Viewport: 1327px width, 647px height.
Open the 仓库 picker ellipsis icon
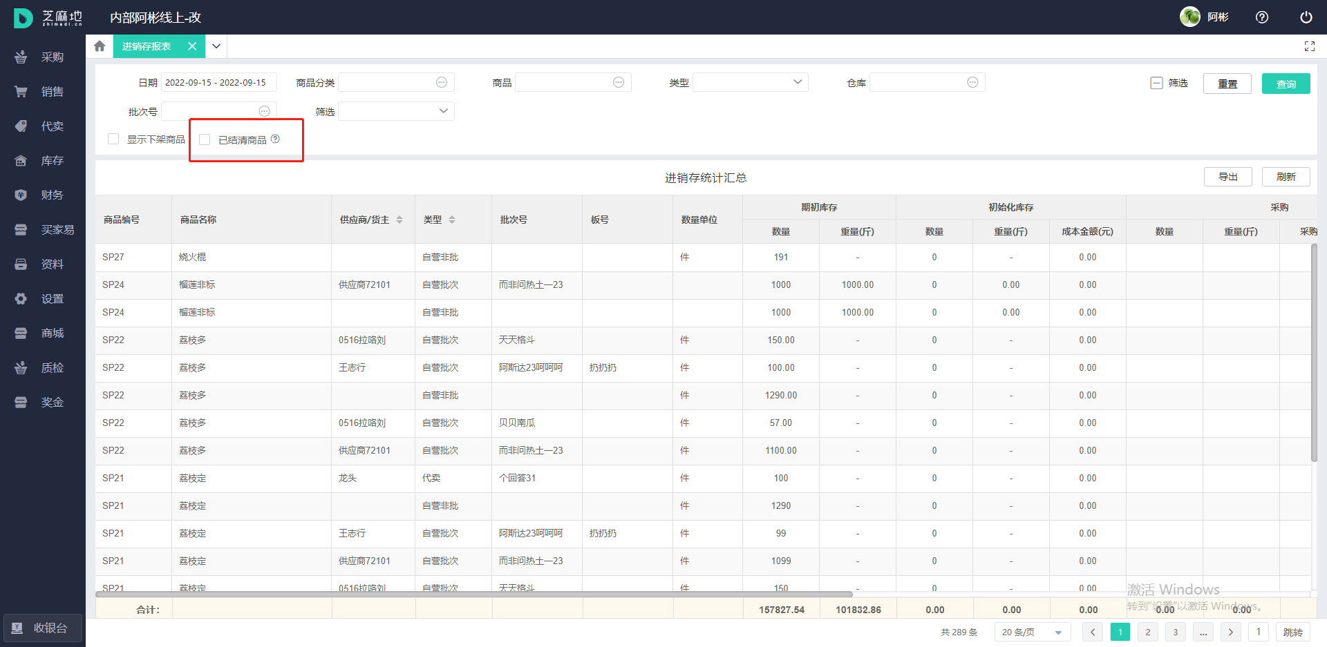point(972,83)
